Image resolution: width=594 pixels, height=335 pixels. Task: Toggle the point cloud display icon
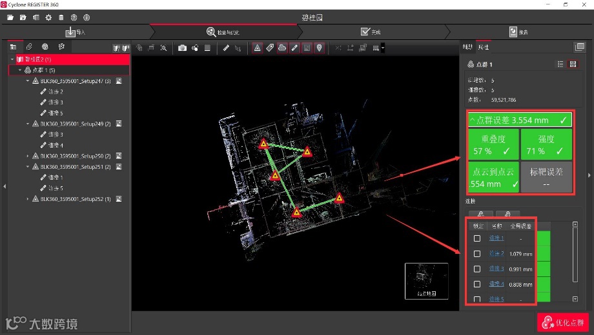tap(282, 48)
